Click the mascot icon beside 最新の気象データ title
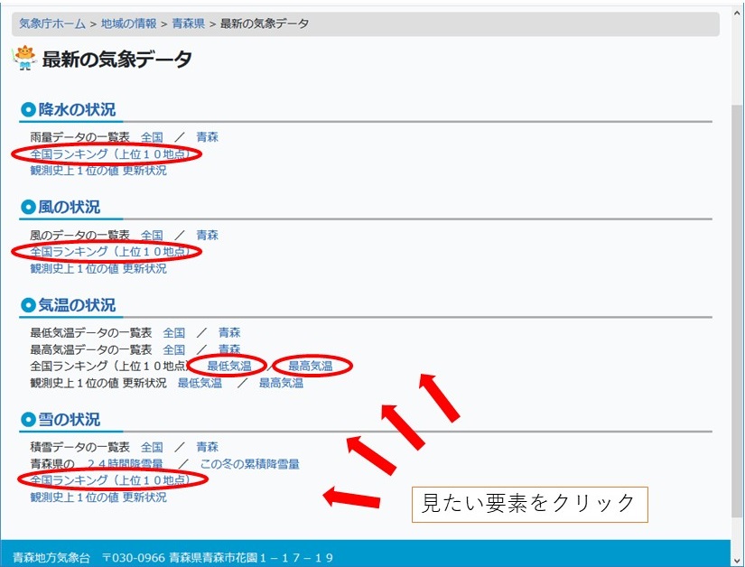 [24, 59]
